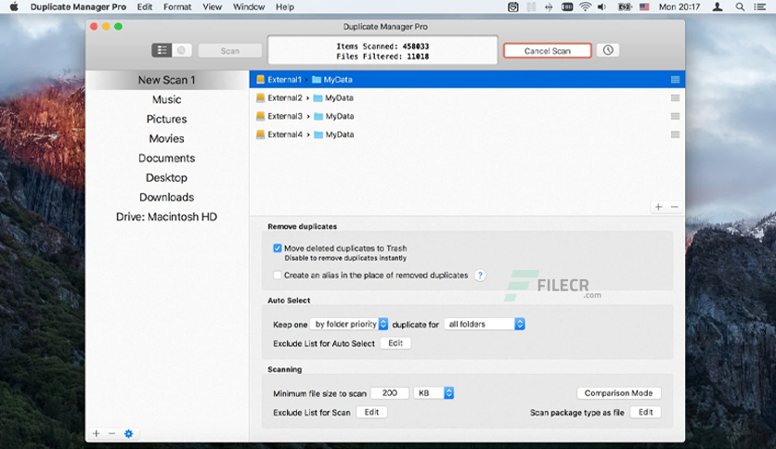Select Documents in sidebar

[x=167, y=159]
